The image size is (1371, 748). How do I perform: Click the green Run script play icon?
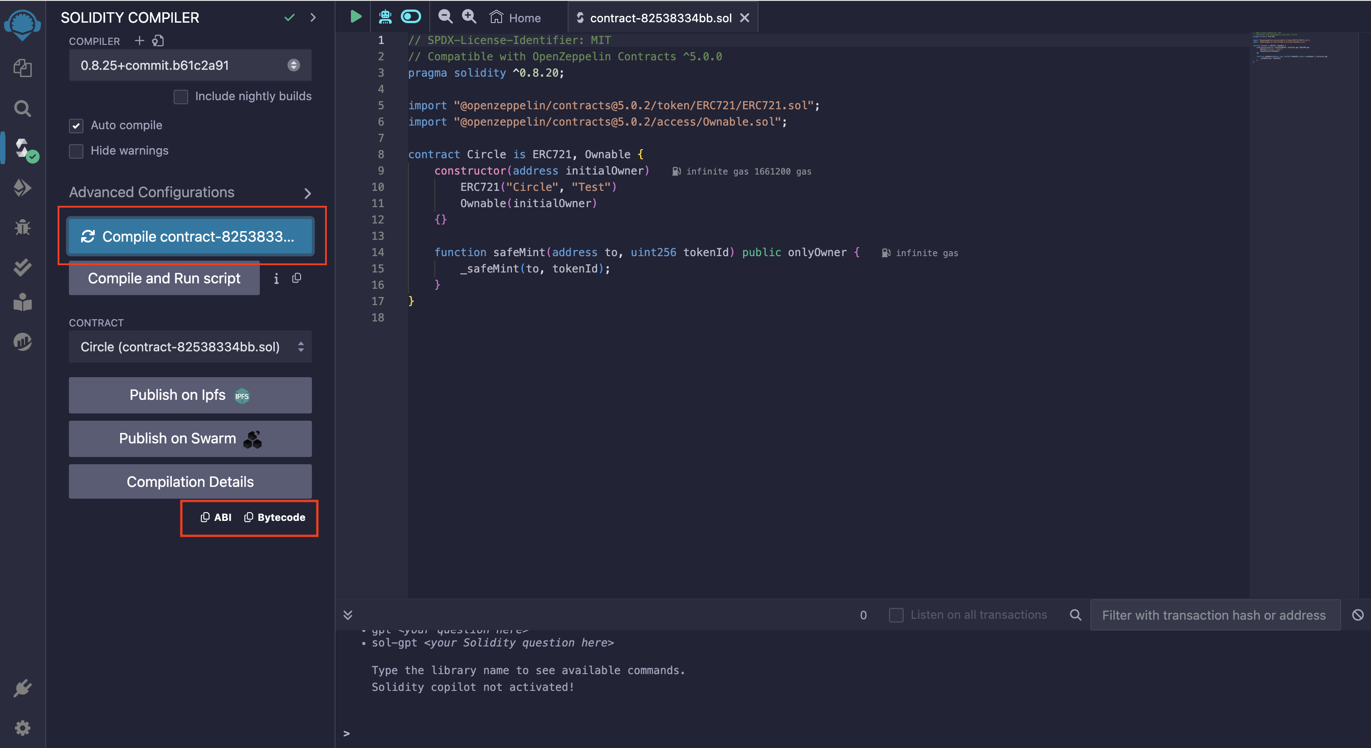[355, 17]
